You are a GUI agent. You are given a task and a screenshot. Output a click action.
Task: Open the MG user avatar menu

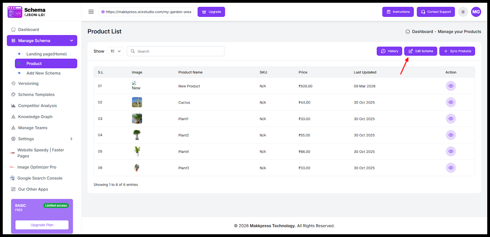click(476, 12)
